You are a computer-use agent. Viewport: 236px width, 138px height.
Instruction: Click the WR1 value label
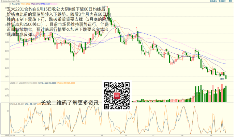point(31,104)
